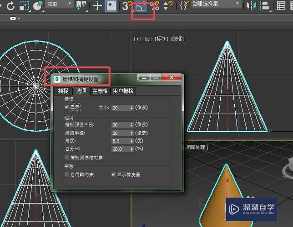Click the 大小 value field showing 20
The width and height of the screenshot is (293, 227).
121,108
